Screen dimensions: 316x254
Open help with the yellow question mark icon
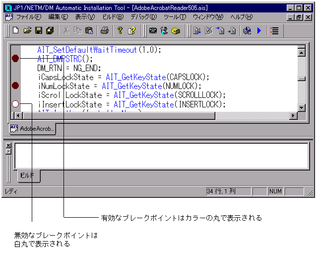[x=120, y=30]
